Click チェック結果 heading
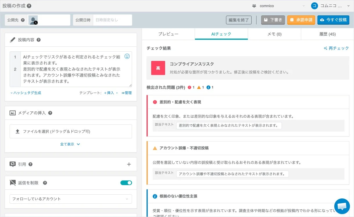 pos(159,48)
